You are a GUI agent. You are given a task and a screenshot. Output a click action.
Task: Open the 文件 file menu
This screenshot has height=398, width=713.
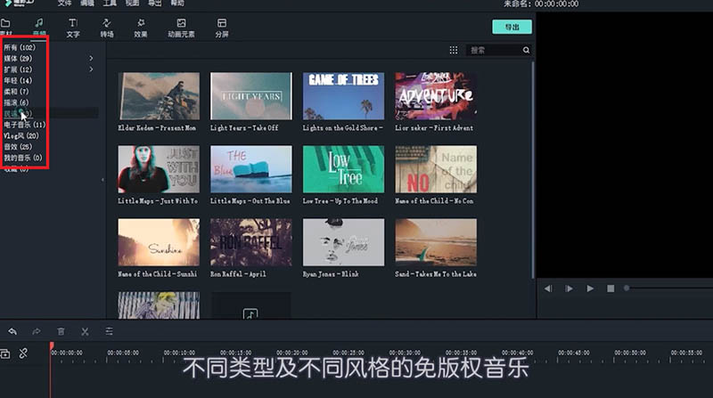(64, 4)
